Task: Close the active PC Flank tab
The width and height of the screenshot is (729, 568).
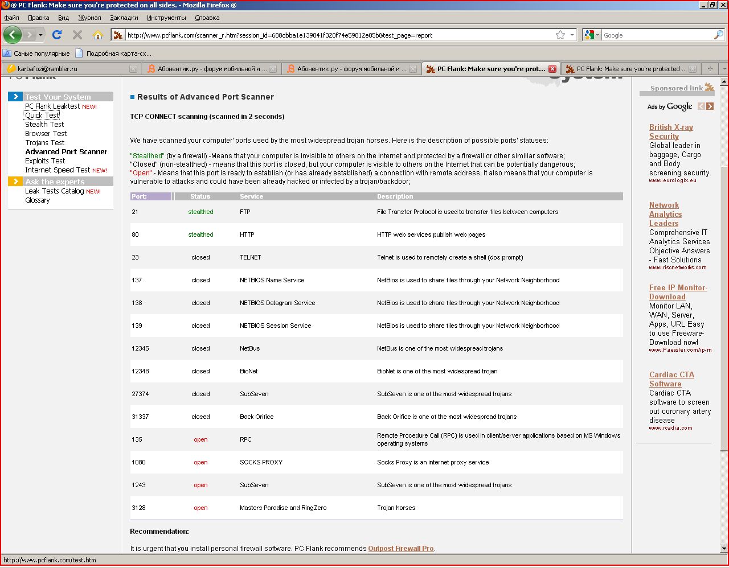Action: coord(552,69)
